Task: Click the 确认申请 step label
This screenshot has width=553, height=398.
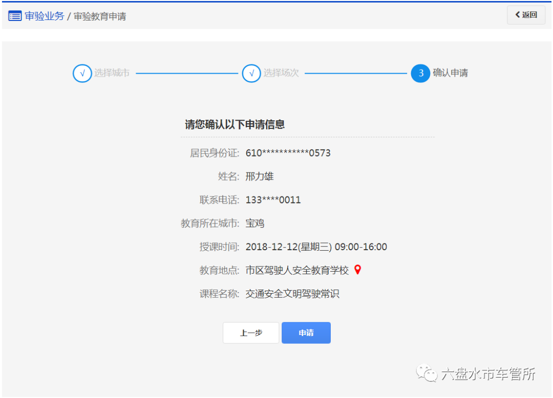Action: tap(451, 73)
